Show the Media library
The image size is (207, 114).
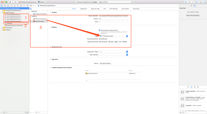(198, 87)
